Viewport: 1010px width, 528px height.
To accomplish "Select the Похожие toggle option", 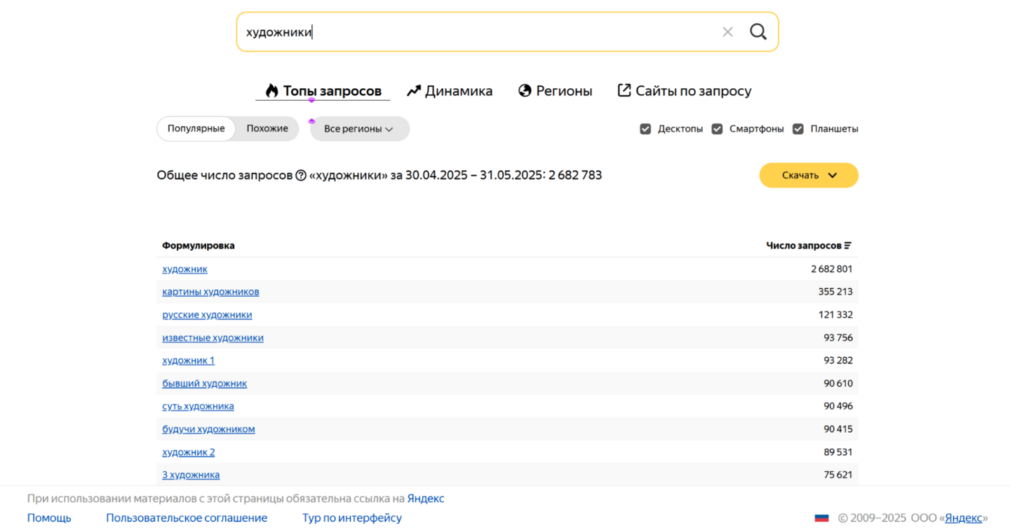I will click(x=267, y=129).
